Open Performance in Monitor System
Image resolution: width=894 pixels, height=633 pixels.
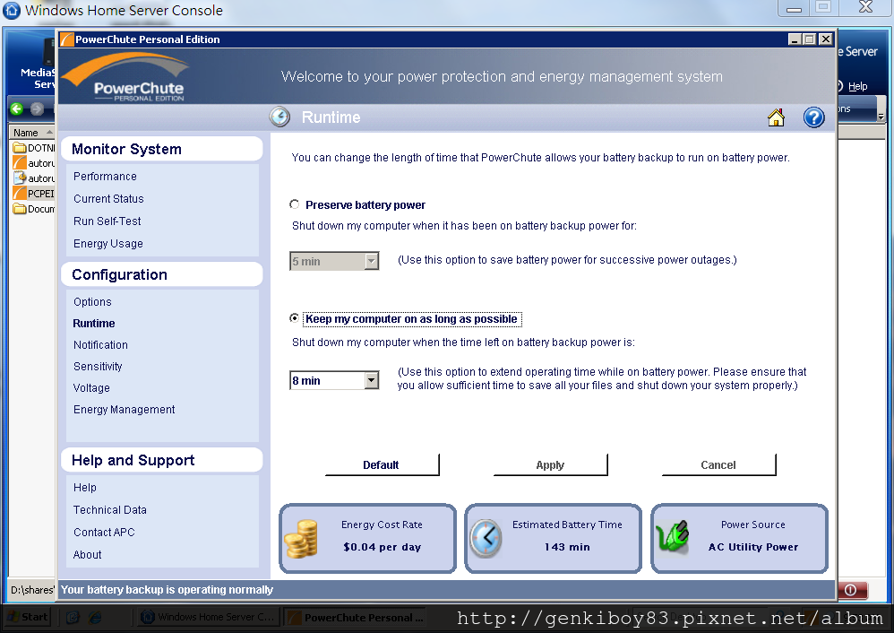[x=104, y=177]
